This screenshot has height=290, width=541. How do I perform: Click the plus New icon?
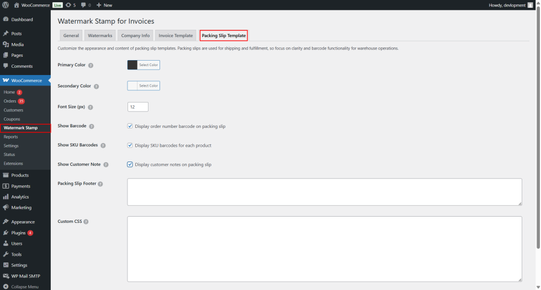[99, 5]
